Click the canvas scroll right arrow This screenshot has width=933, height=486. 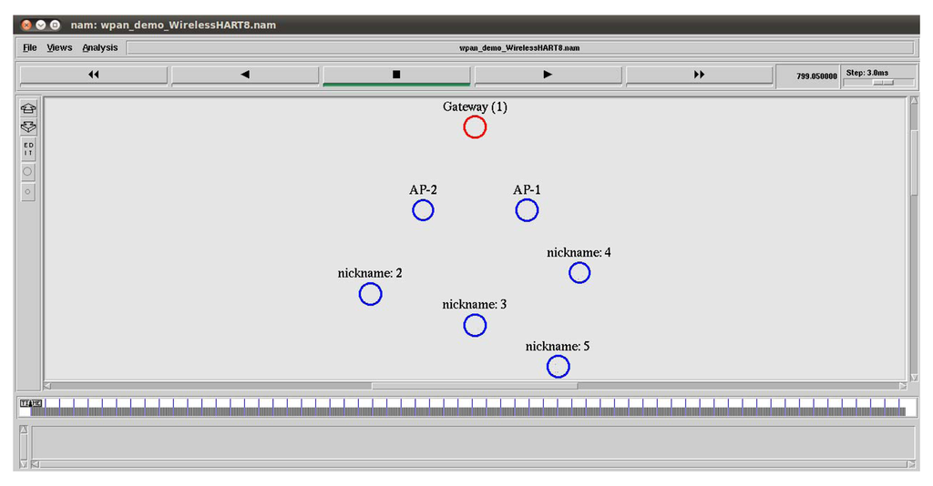click(903, 386)
